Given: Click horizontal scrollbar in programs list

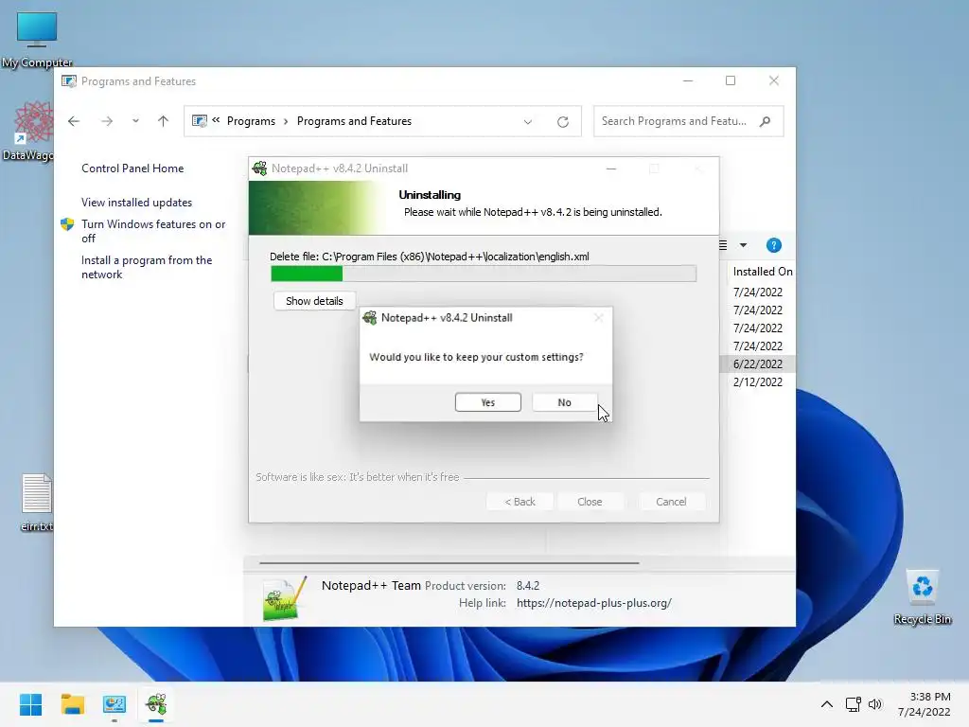Looking at the screenshot, I should point(449,563).
